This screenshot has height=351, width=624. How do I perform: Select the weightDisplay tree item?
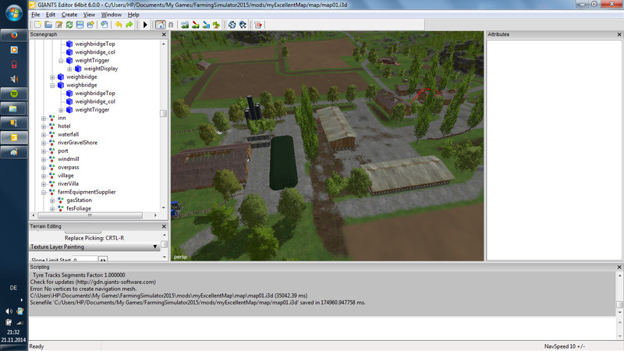pos(101,69)
